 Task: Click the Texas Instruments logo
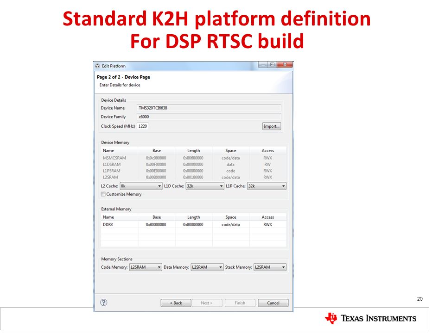[x=371, y=319]
